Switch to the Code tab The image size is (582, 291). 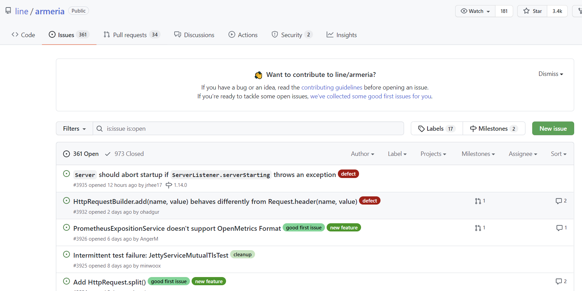point(23,35)
